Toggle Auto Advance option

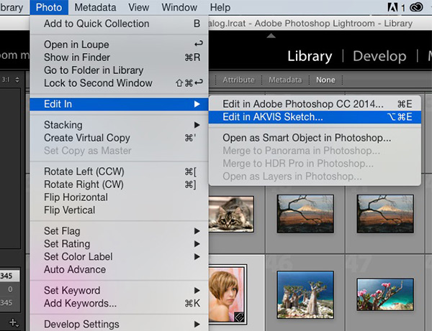pyautogui.click(x=119, y=269)
